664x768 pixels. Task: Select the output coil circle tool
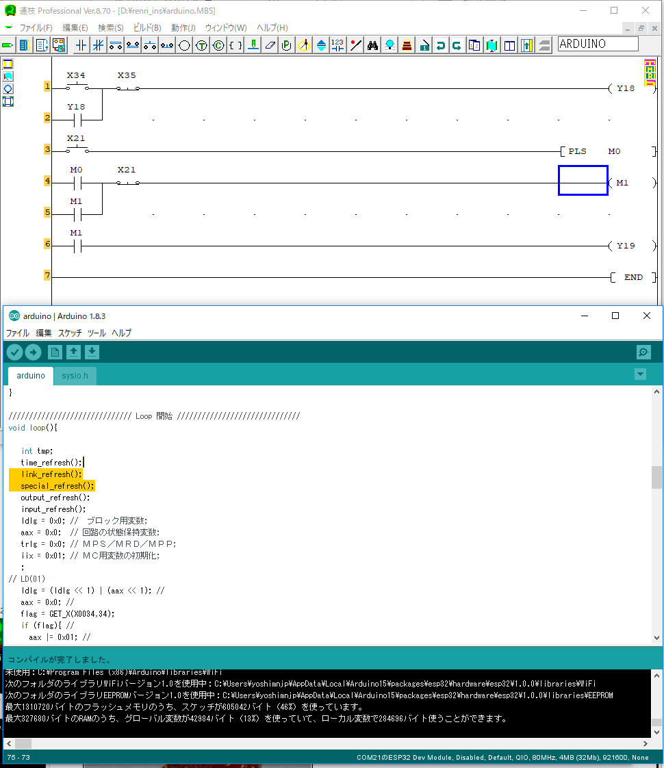(184, 46)
